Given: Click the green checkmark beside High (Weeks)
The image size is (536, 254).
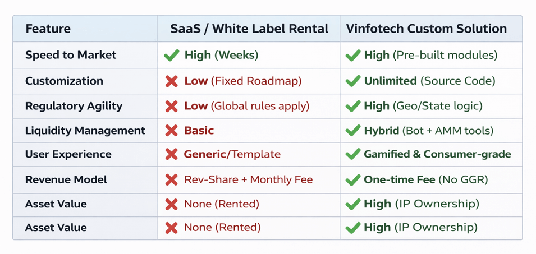Looking at the screenshot, I should 171,55.
